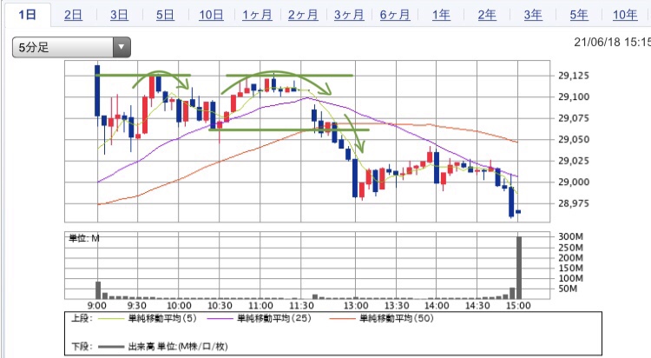
Task: Switch to the 10年 chart period
Action: [625, 15]
